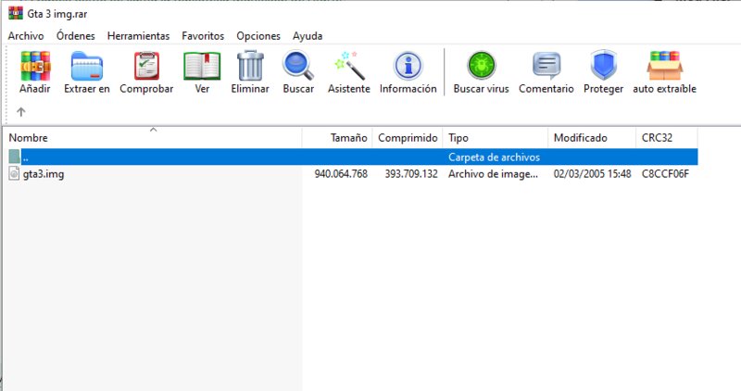Click the Carpeta de archivos cell

click(495, 157)
